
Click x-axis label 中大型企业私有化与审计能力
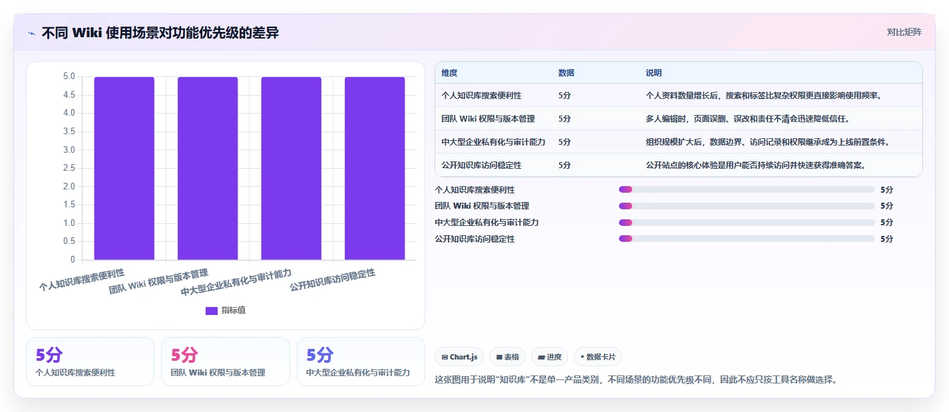pos(236,282)
